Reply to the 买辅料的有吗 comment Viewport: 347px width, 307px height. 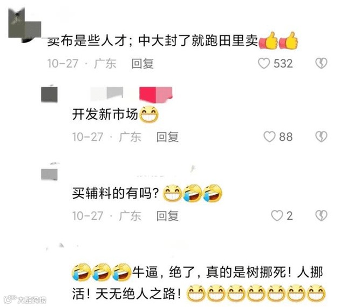click(x=167, y=216)
